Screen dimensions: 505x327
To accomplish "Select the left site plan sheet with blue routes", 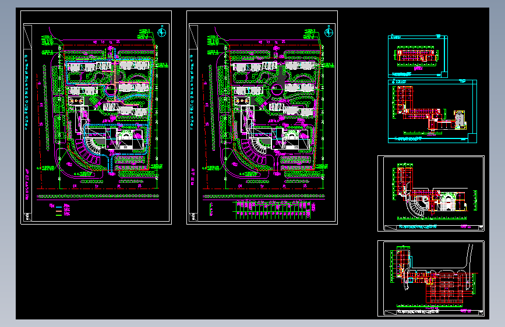I will 96,118.
